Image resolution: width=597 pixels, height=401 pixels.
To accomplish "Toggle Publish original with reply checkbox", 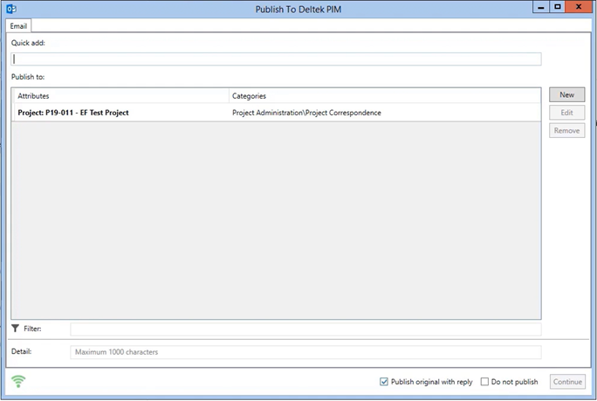I will click(384, 382).
